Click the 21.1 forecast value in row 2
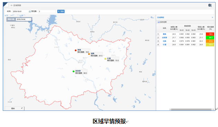Image resolution: width=218 pixels, height=127 pixels. click(201, 38)
